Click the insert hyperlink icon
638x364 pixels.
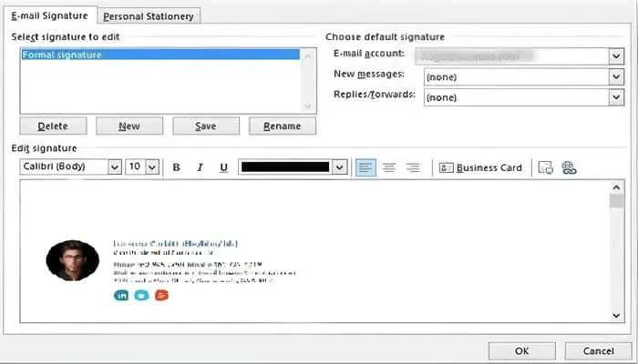[x=570, y=167]
